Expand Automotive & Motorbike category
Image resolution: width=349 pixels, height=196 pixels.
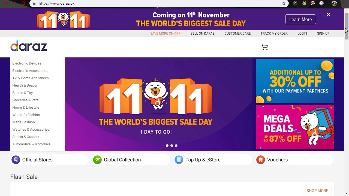31,144
